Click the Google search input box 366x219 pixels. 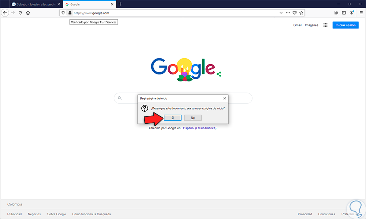(183, 98)
